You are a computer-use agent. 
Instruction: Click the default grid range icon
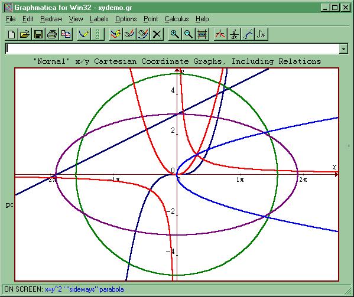202,34
